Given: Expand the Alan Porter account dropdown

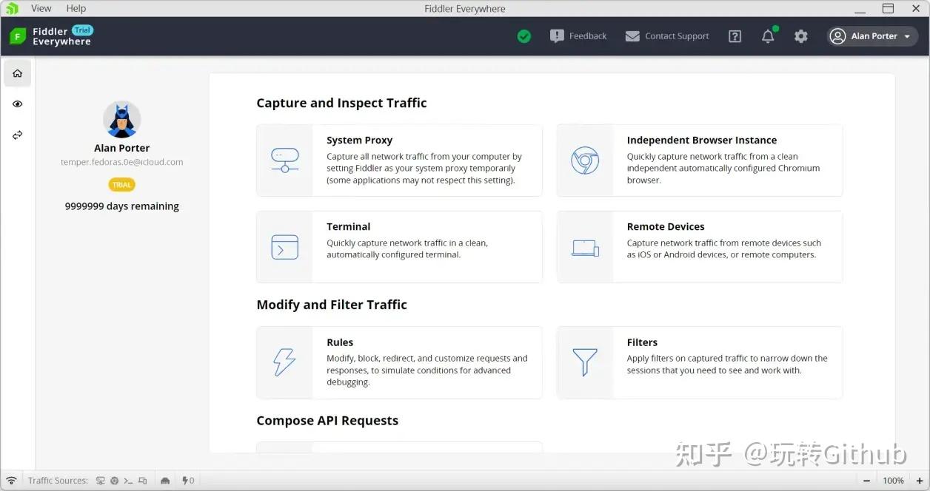Looking at the screenshot, I should 872,36.
